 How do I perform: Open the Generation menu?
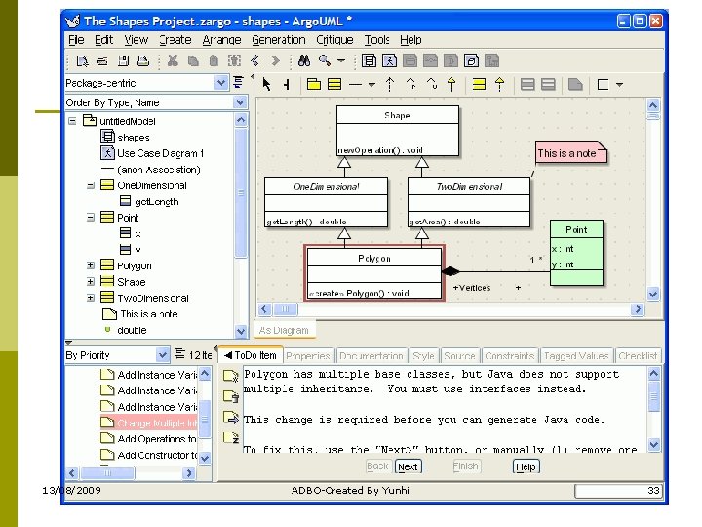(279, 40)
